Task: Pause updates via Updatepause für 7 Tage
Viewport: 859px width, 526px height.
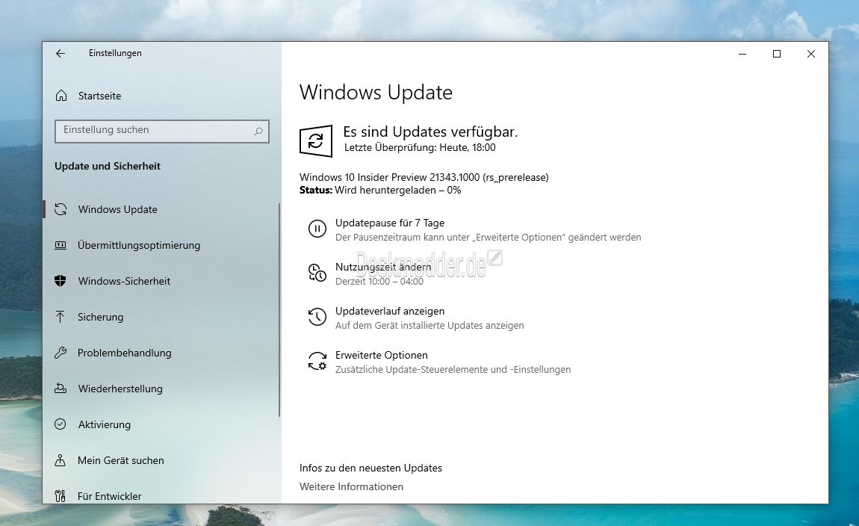Action: coord(389,223)
